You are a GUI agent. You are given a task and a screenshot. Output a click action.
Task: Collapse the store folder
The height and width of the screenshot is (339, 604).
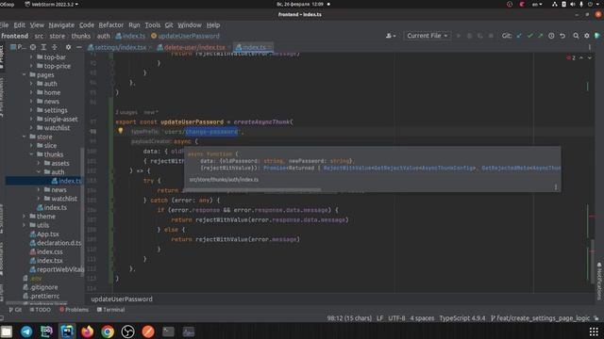click(x=25, y=137)
